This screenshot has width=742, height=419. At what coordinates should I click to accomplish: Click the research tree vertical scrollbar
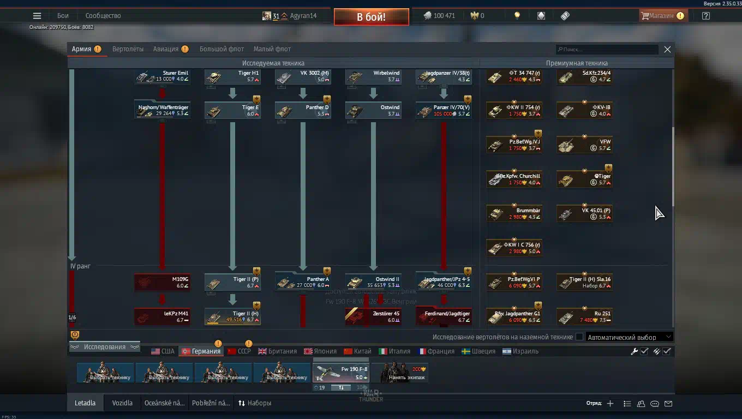coord(673,166)
